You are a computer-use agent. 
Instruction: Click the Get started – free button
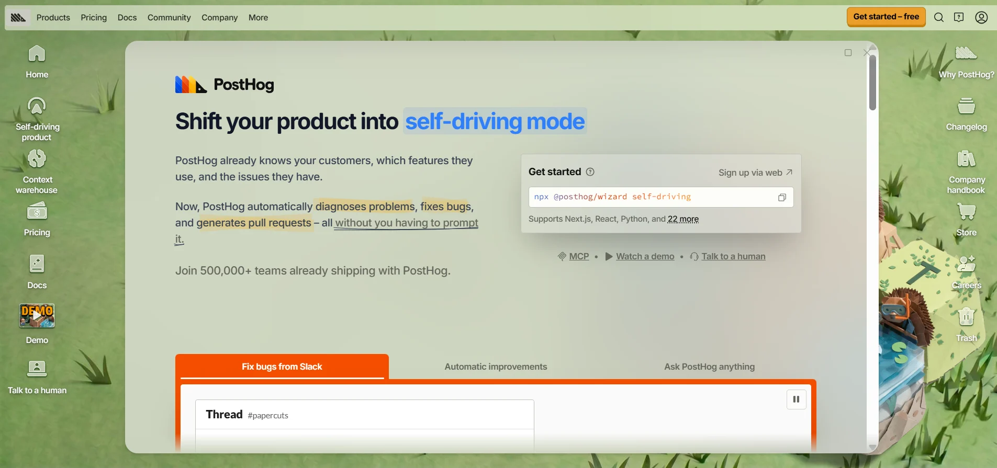pos(886,17)
